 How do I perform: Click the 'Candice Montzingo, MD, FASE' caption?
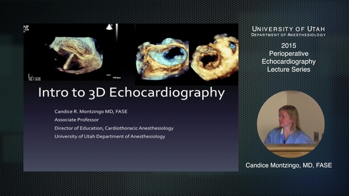[288, 166]
